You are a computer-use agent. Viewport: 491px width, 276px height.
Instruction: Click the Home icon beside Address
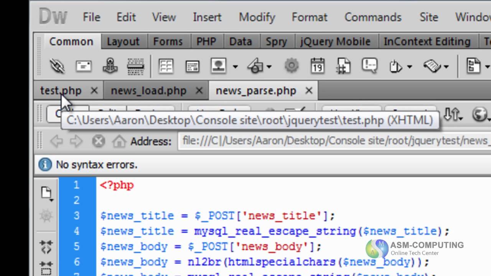(119, 141)
